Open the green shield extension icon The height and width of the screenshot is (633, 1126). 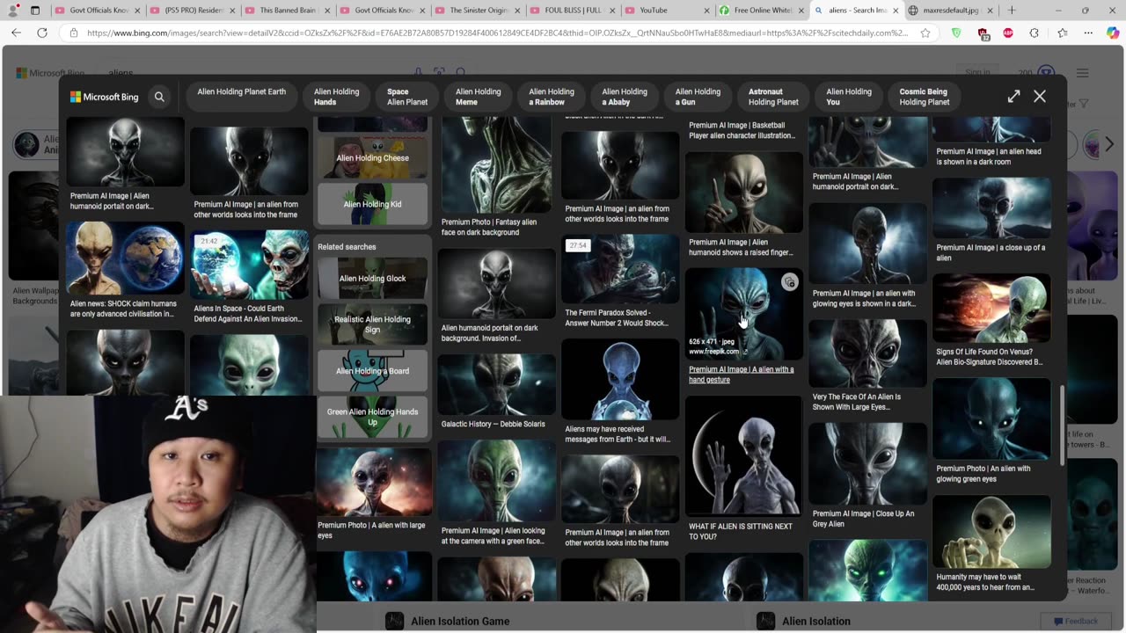[x=956, y=33]
